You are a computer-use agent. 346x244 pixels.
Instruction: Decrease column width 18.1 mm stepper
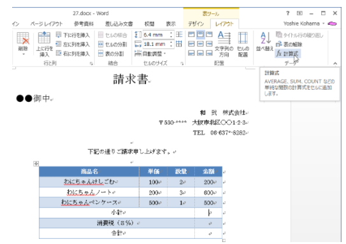coord(171,46)
